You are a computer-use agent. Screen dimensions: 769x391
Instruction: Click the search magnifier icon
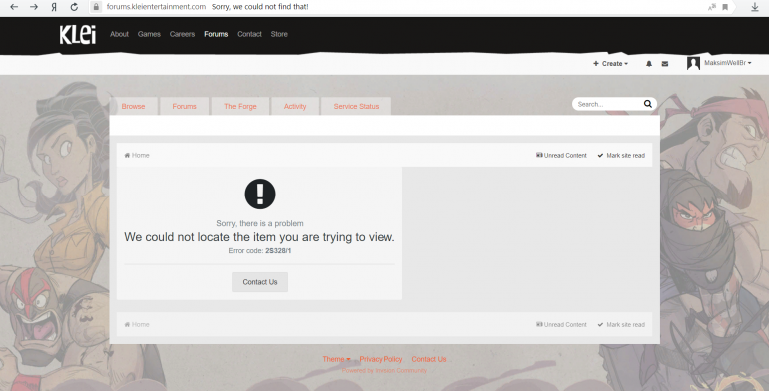pyautogui.click(x=648, y=104)
